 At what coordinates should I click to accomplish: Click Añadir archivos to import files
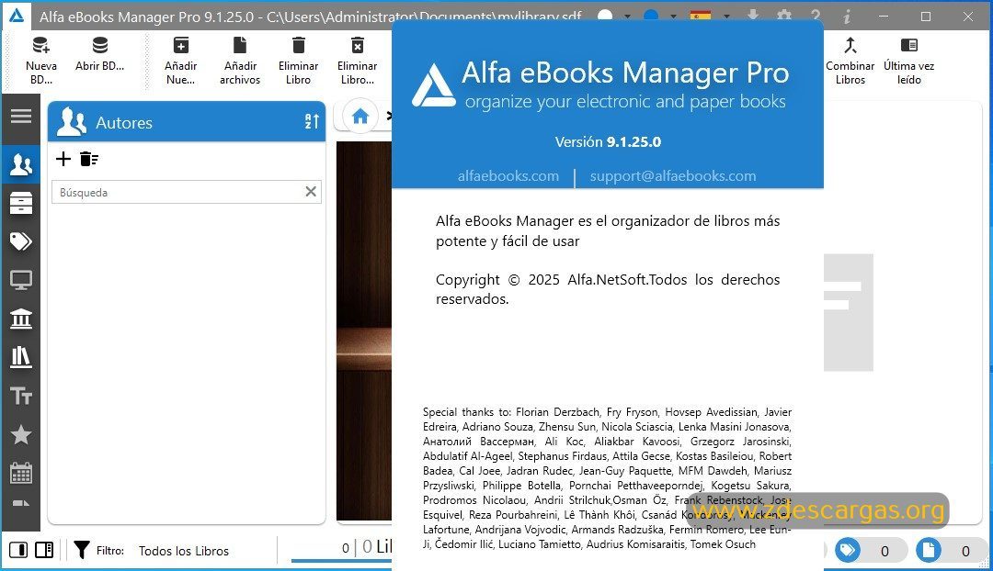pyautogui.click(x=240, y=62)
